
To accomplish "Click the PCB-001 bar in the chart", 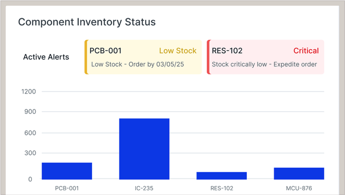I will [67, 171].
